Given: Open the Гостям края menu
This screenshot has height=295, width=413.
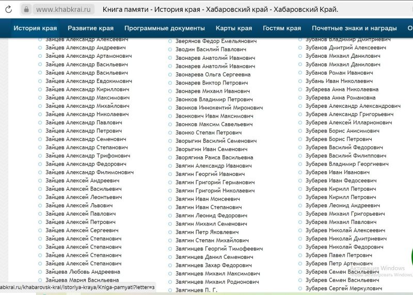Looking at the screenshot, I should [282, 28].
